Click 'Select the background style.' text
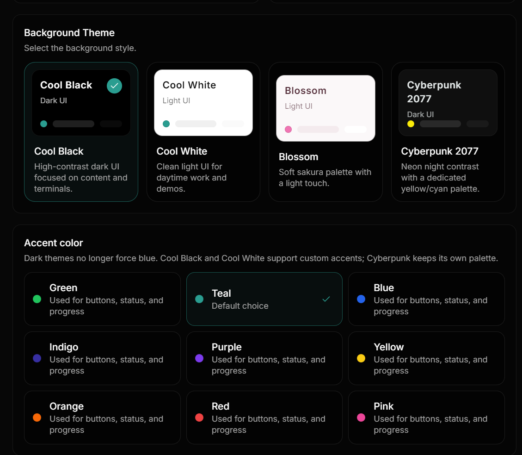522x455 pixels. (80, 48)
